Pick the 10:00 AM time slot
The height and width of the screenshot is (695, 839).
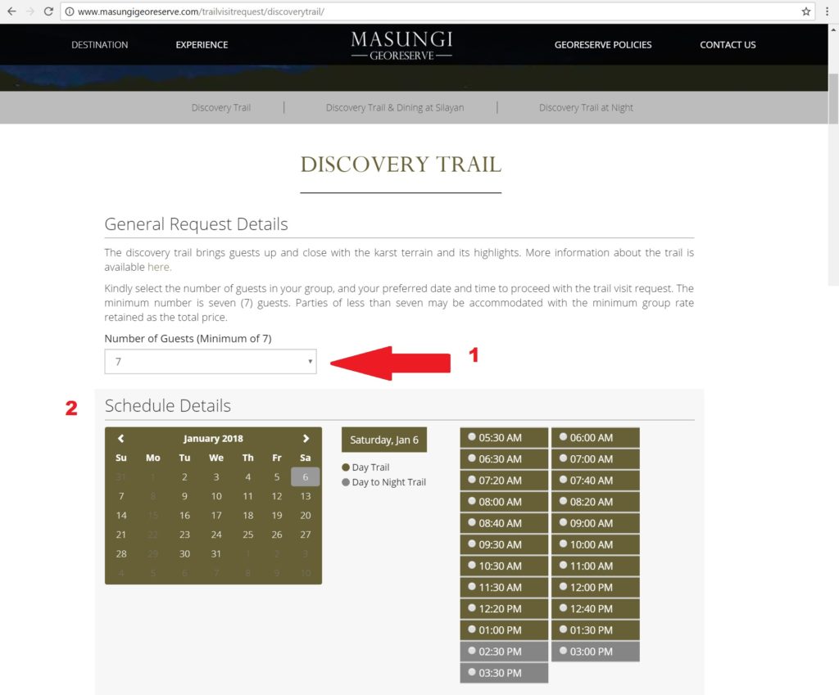tap(596, 544)
